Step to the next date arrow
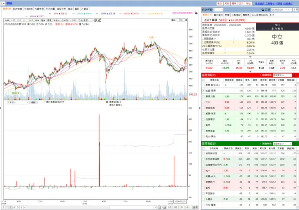The image size is (299, 210). 291,10
